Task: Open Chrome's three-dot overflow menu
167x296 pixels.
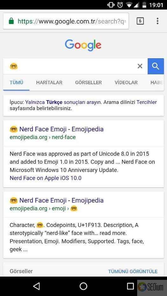Action: tap(157, 21)
